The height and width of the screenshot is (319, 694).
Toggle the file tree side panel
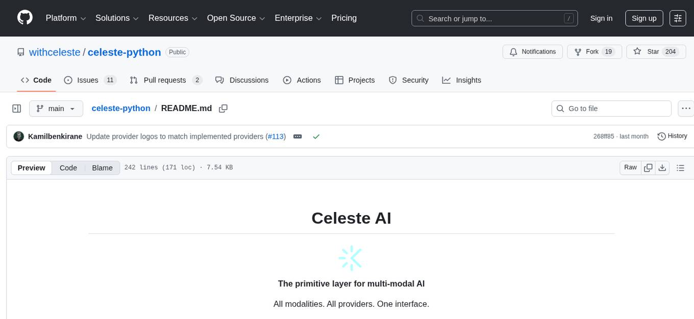click(x=16, y=109)
